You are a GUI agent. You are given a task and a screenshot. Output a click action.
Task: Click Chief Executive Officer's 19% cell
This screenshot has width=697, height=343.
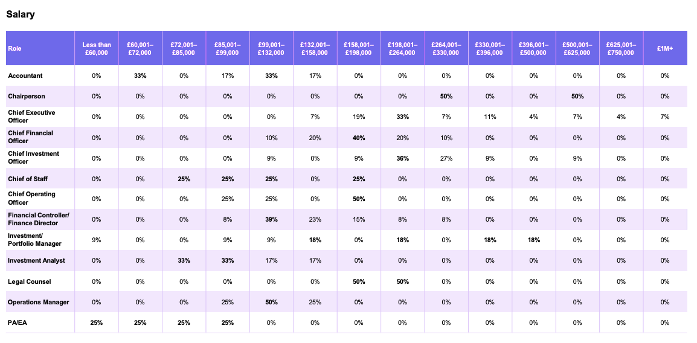coord(359,117)
